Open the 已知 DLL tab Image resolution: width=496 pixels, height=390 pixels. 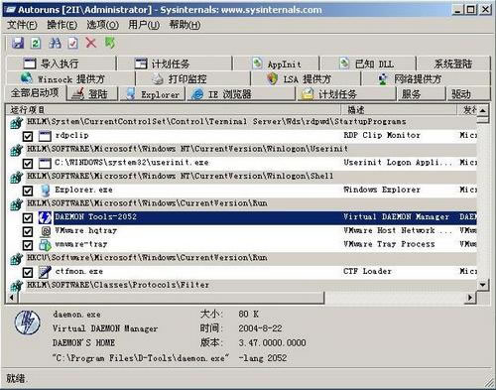tap(368, 64)
